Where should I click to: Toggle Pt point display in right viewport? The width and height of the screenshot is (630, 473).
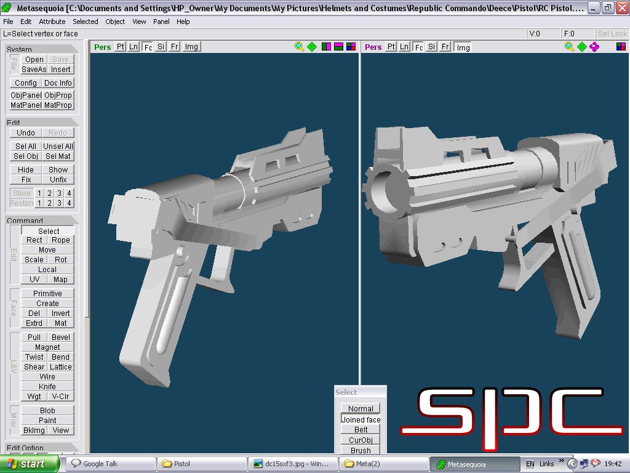point(391,47)
